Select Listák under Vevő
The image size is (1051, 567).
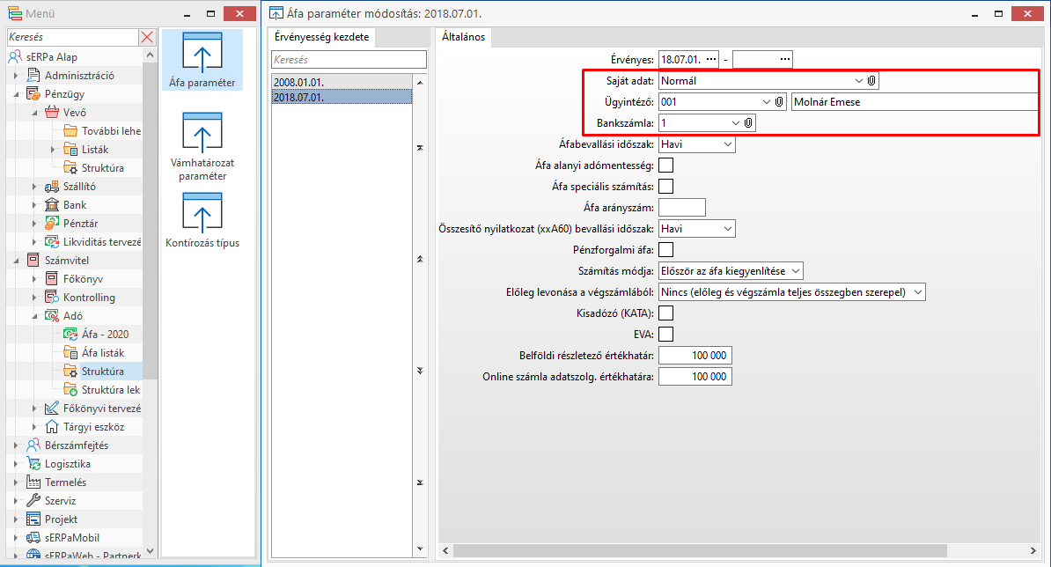click(95, 149)
